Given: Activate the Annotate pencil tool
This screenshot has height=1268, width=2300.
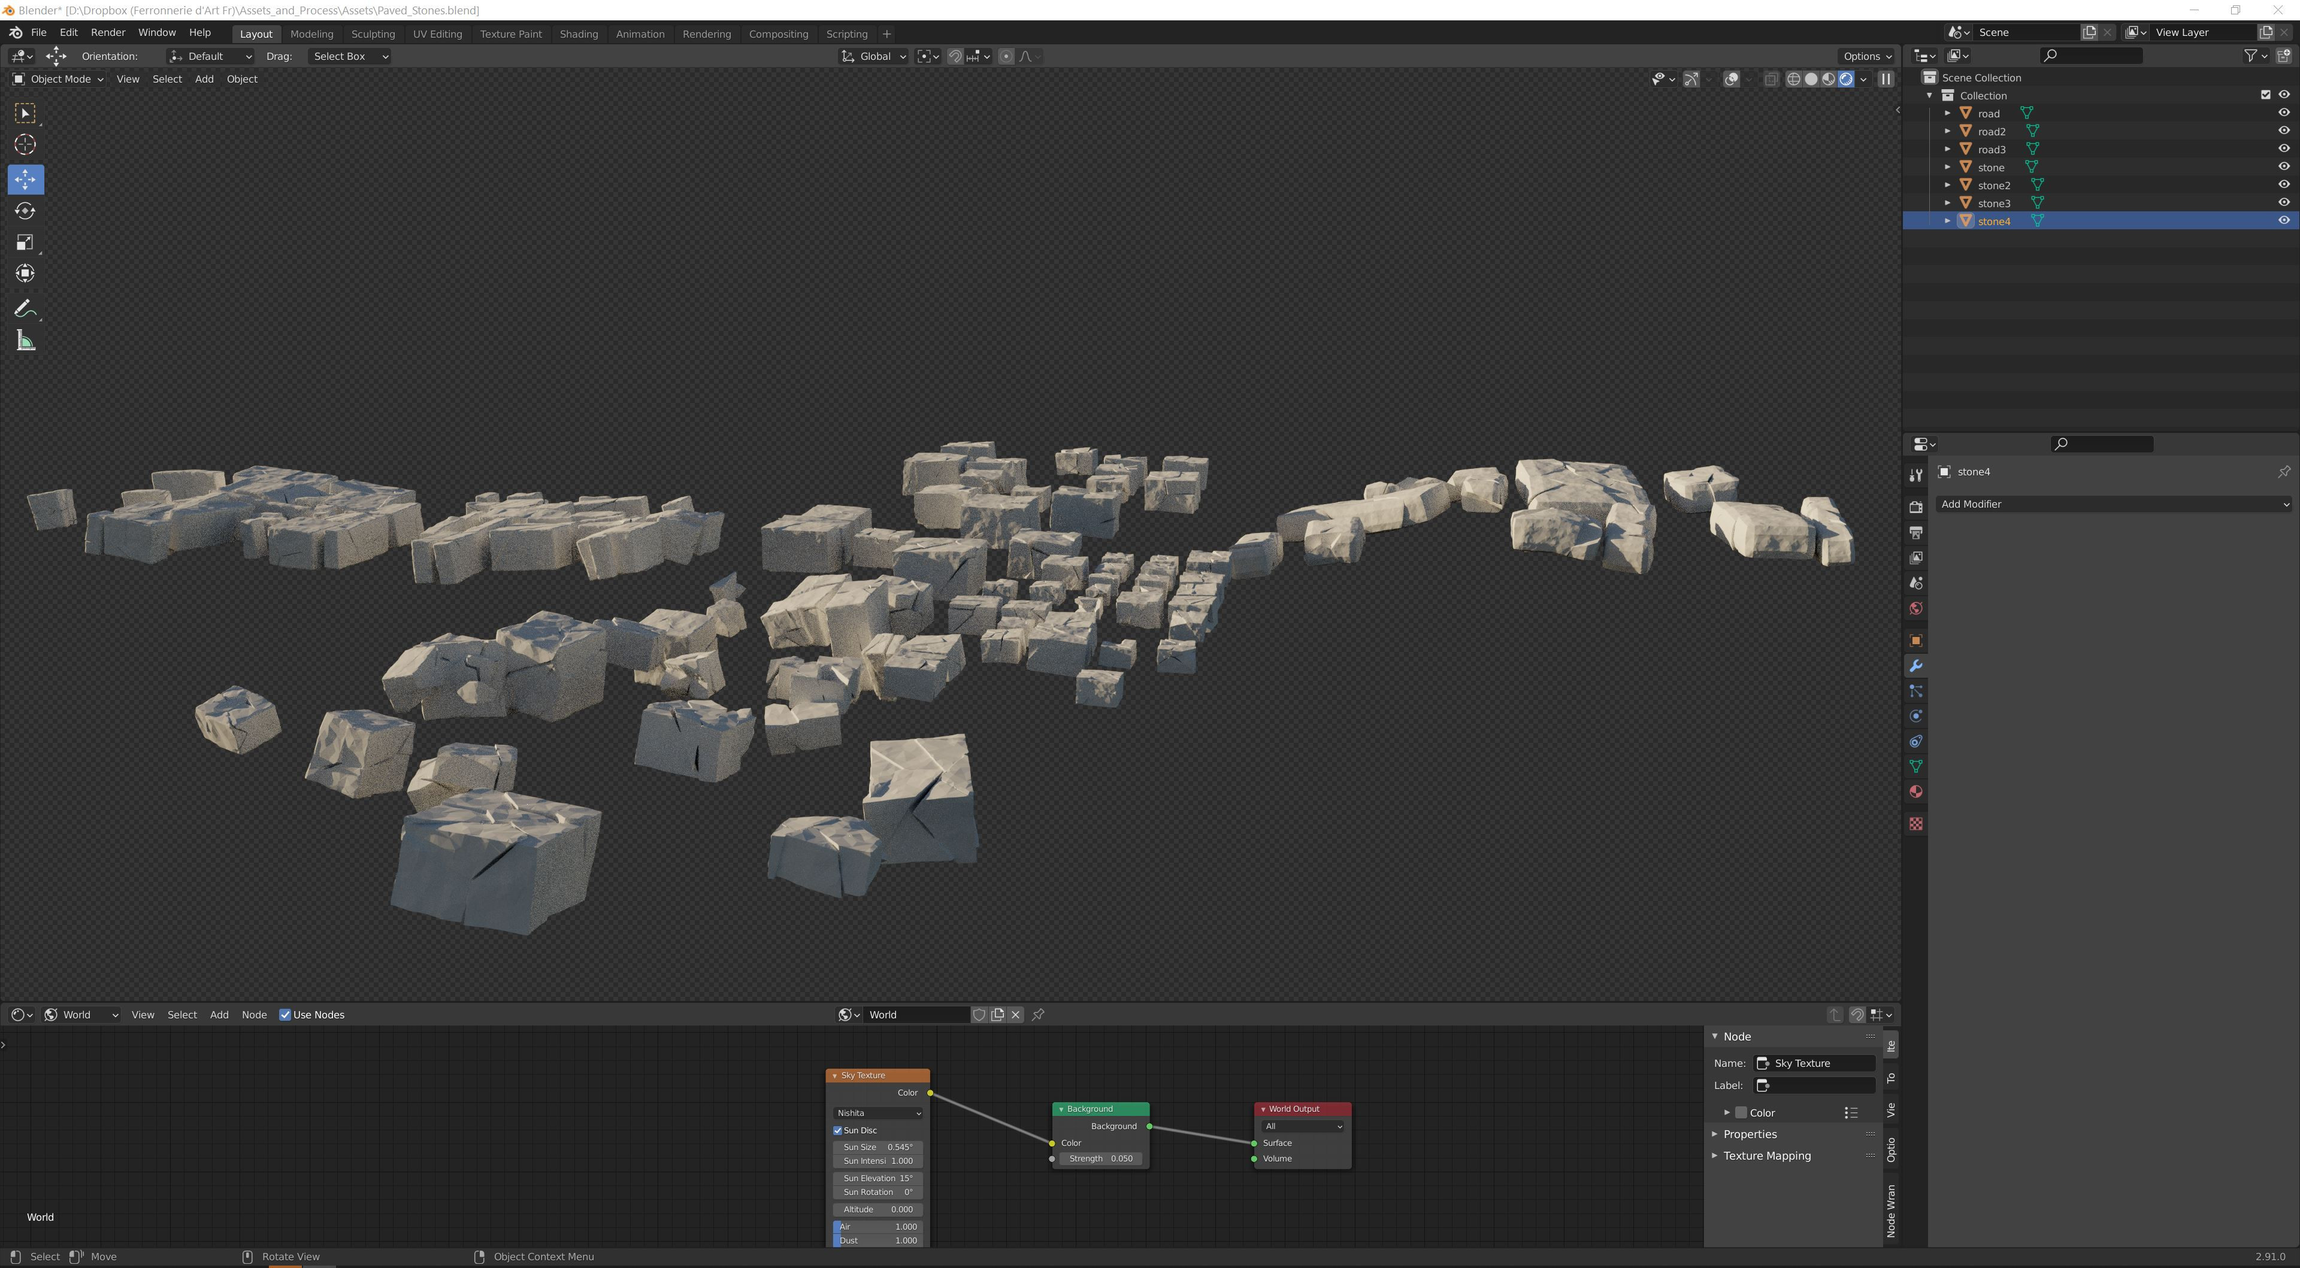Looking at the screenshot, I should point(25,309).
